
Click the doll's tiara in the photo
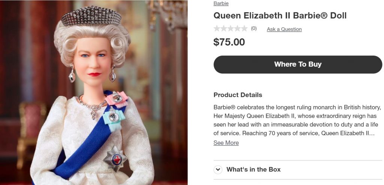tap(91, 17)
